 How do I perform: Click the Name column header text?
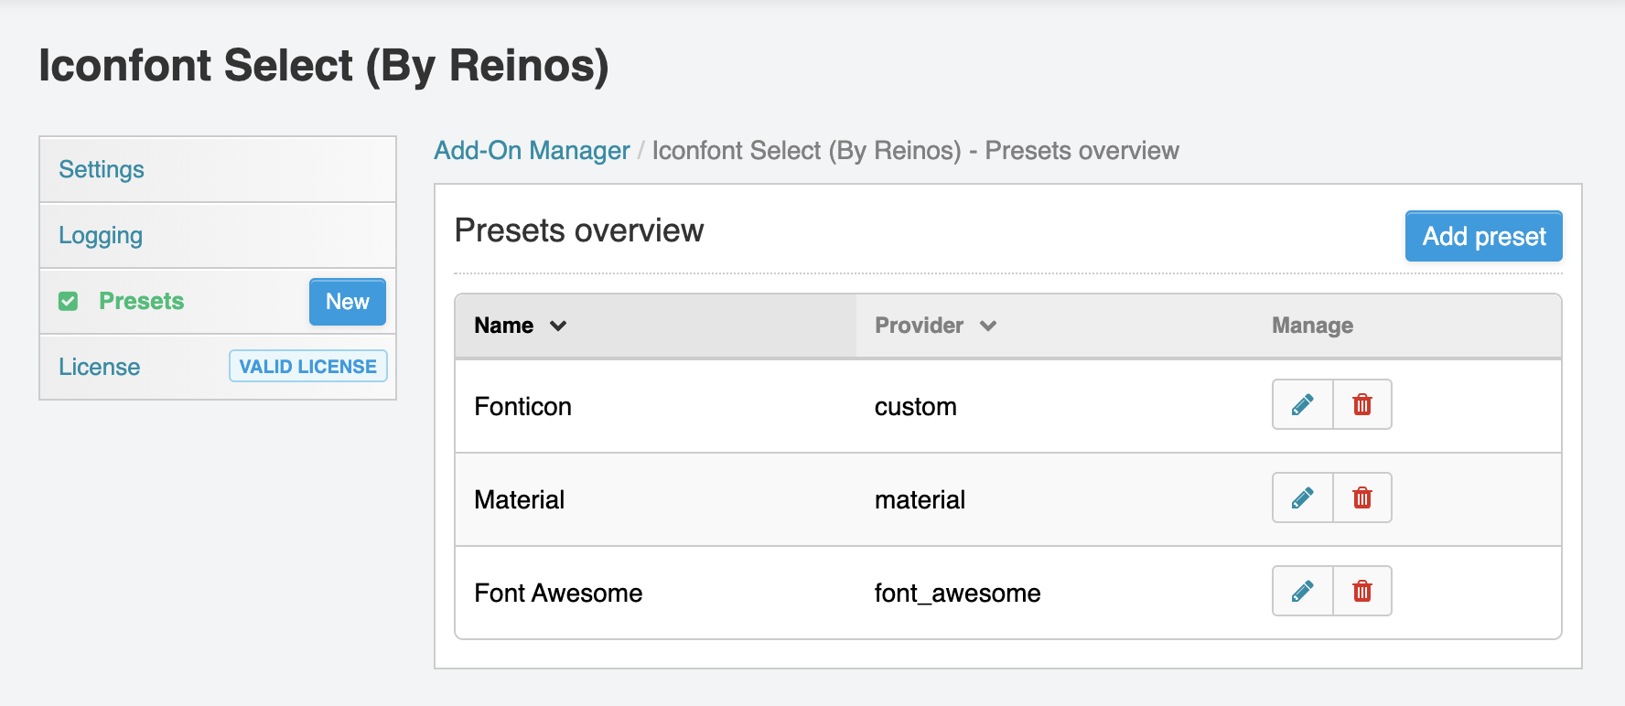[503, 326]
